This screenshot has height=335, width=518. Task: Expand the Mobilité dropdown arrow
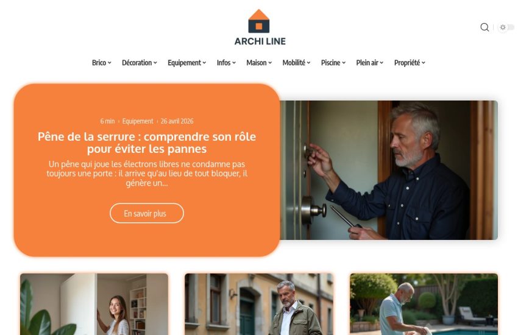[308, 63]
